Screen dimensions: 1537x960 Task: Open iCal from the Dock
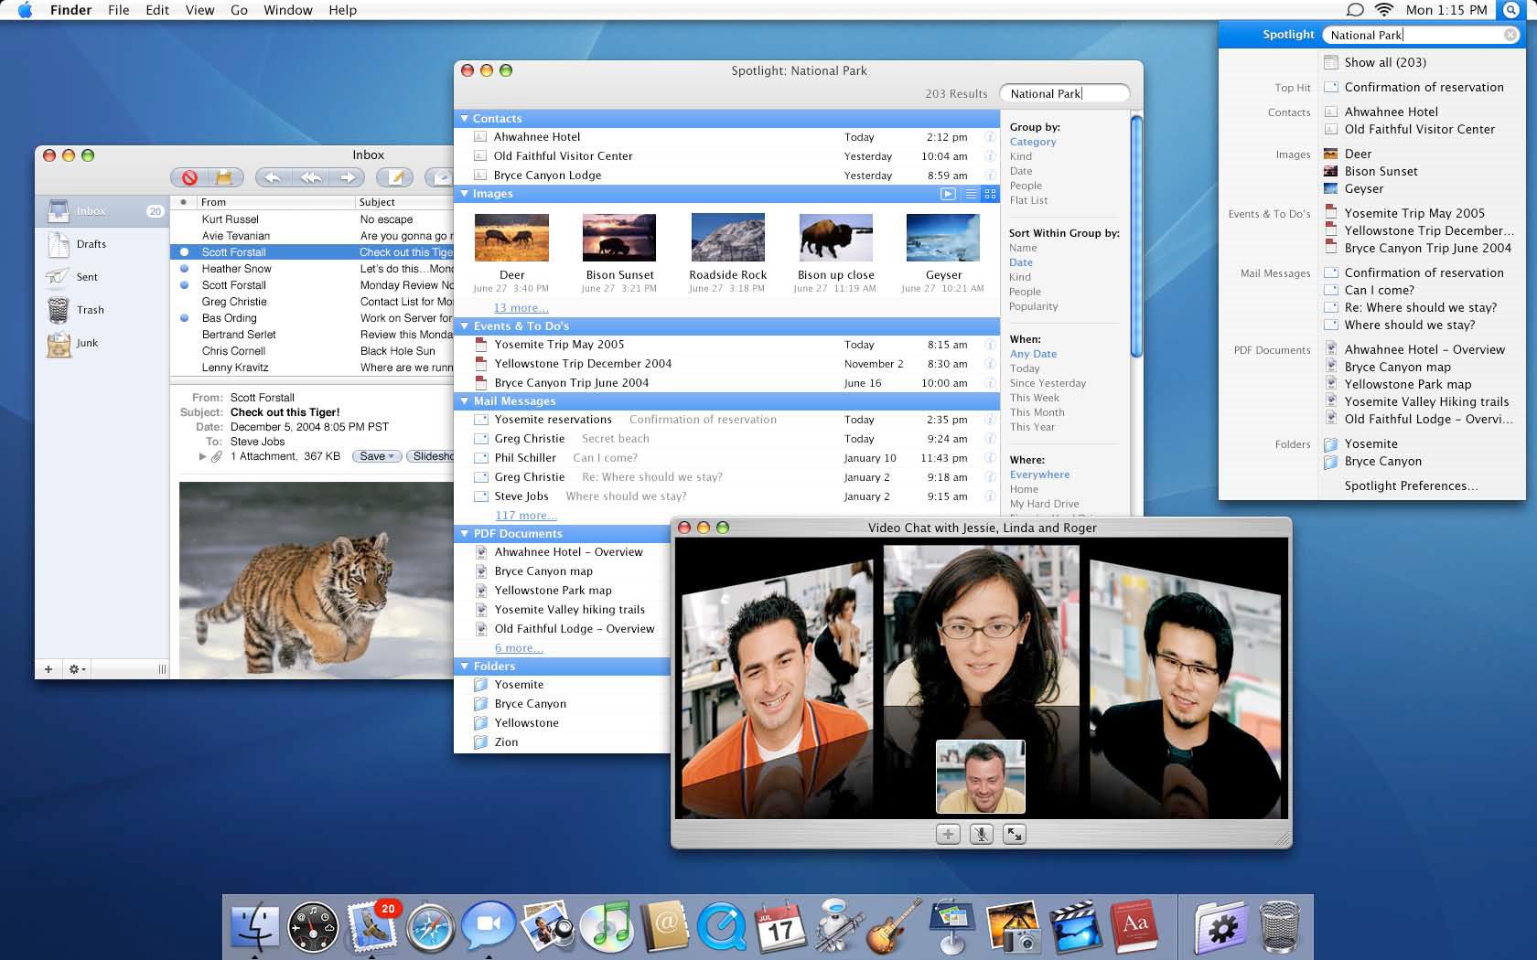click(779, 927)
